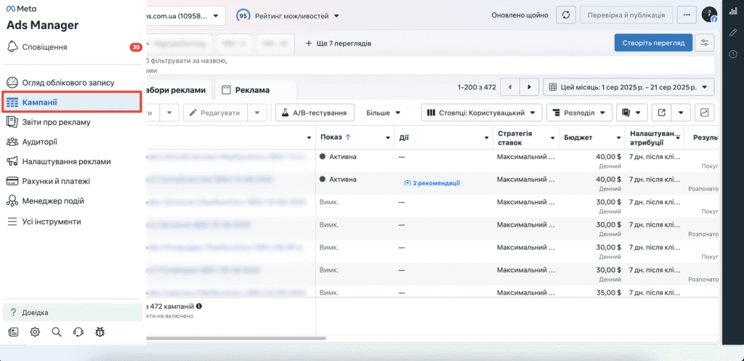Image resolution: width=744 pixels, height=361 pixels.
Task: Click Ще 7 переглядів
Action: (x=338, y=43)
